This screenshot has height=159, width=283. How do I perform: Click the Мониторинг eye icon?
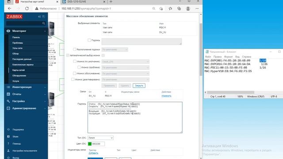click(x=8, y=31)
